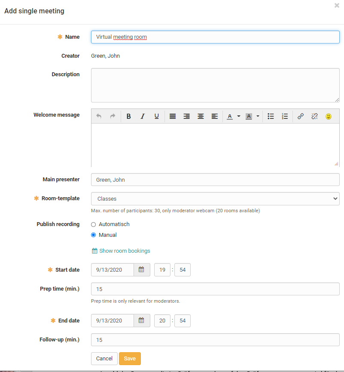Open the Start date calendar picker

click(x=142, y=270)
